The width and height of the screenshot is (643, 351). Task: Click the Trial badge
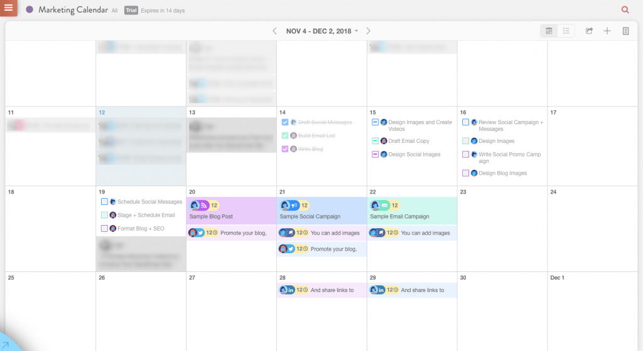131,10
